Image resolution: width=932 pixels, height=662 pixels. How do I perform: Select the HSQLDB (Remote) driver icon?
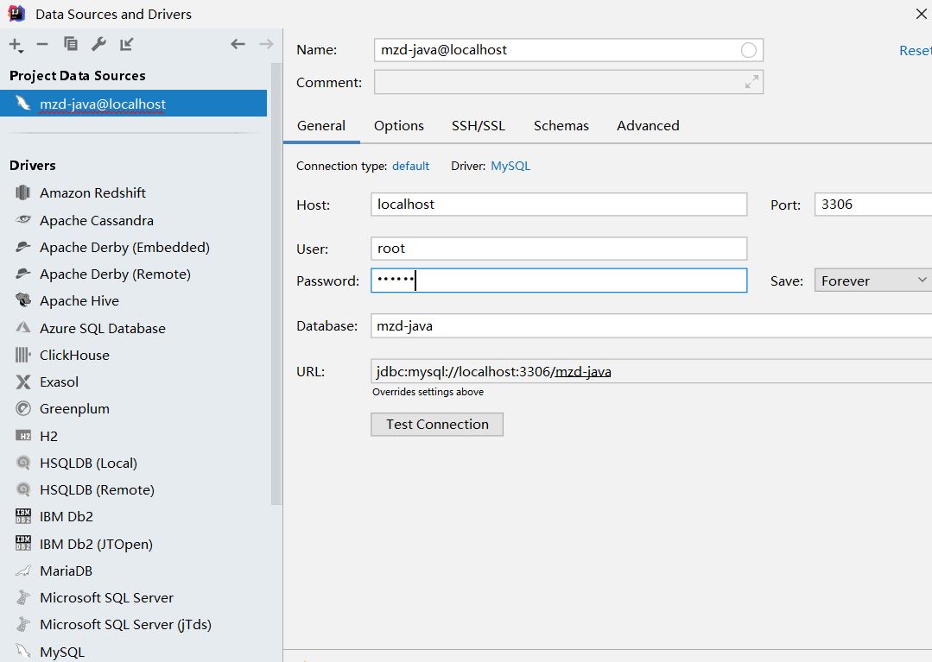(x=22, y=489)
